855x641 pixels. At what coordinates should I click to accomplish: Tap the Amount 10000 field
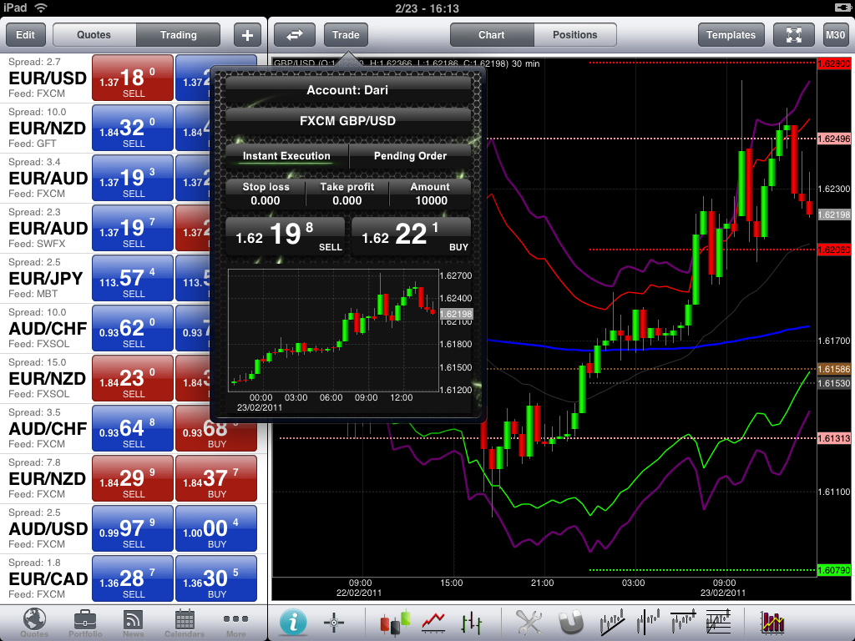tap(430, 194)
